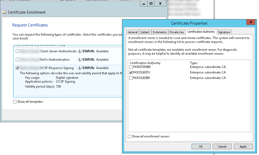Click Apply in Certificate Properties
Image resolution: width=259 pixels, height=155 pixels.
point(243,147)
